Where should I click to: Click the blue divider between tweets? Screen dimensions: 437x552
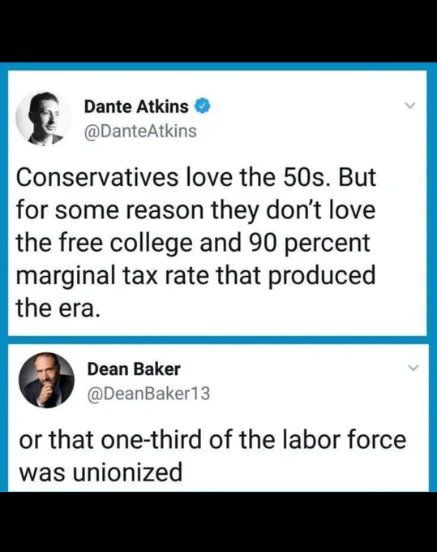218,340
